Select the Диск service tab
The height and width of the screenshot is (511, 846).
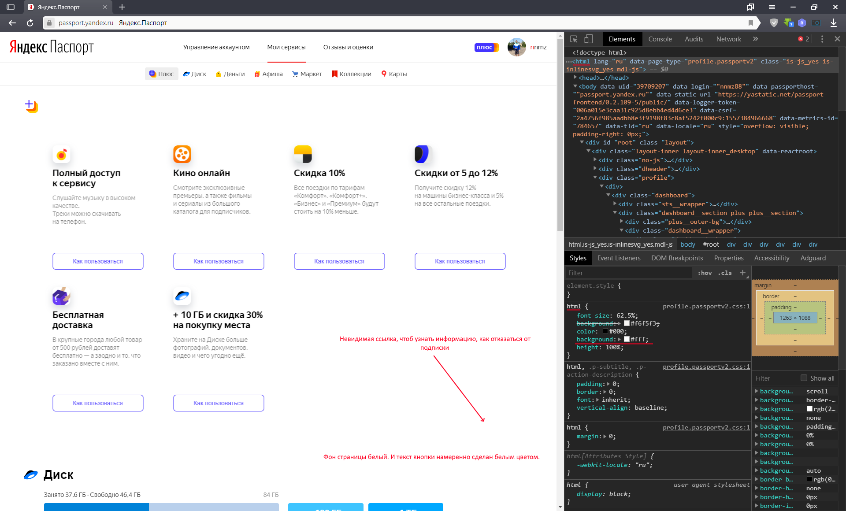[194, 74]
